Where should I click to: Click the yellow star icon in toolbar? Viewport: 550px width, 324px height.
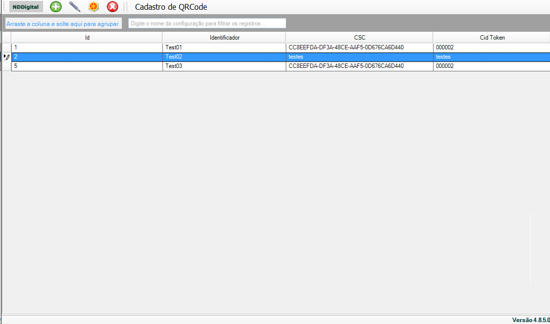click(93, 7)
